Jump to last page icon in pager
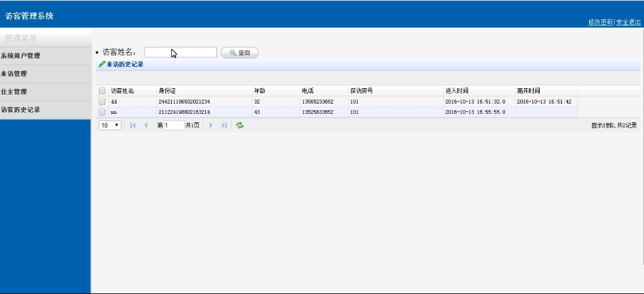This screenshot has width=644, height=294. coord(224,125)
